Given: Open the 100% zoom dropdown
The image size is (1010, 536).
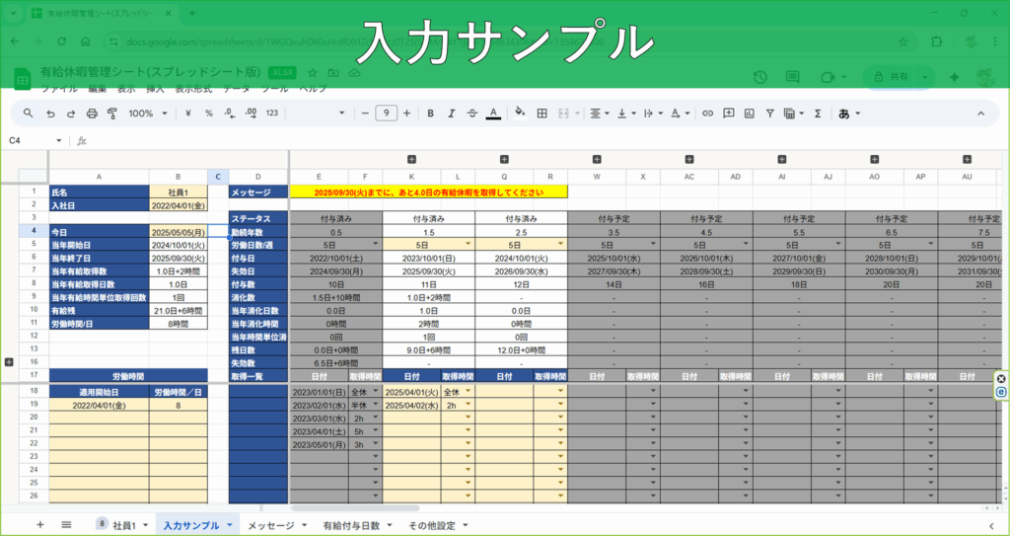Looking at the screenshot, I should coord(148,113).
